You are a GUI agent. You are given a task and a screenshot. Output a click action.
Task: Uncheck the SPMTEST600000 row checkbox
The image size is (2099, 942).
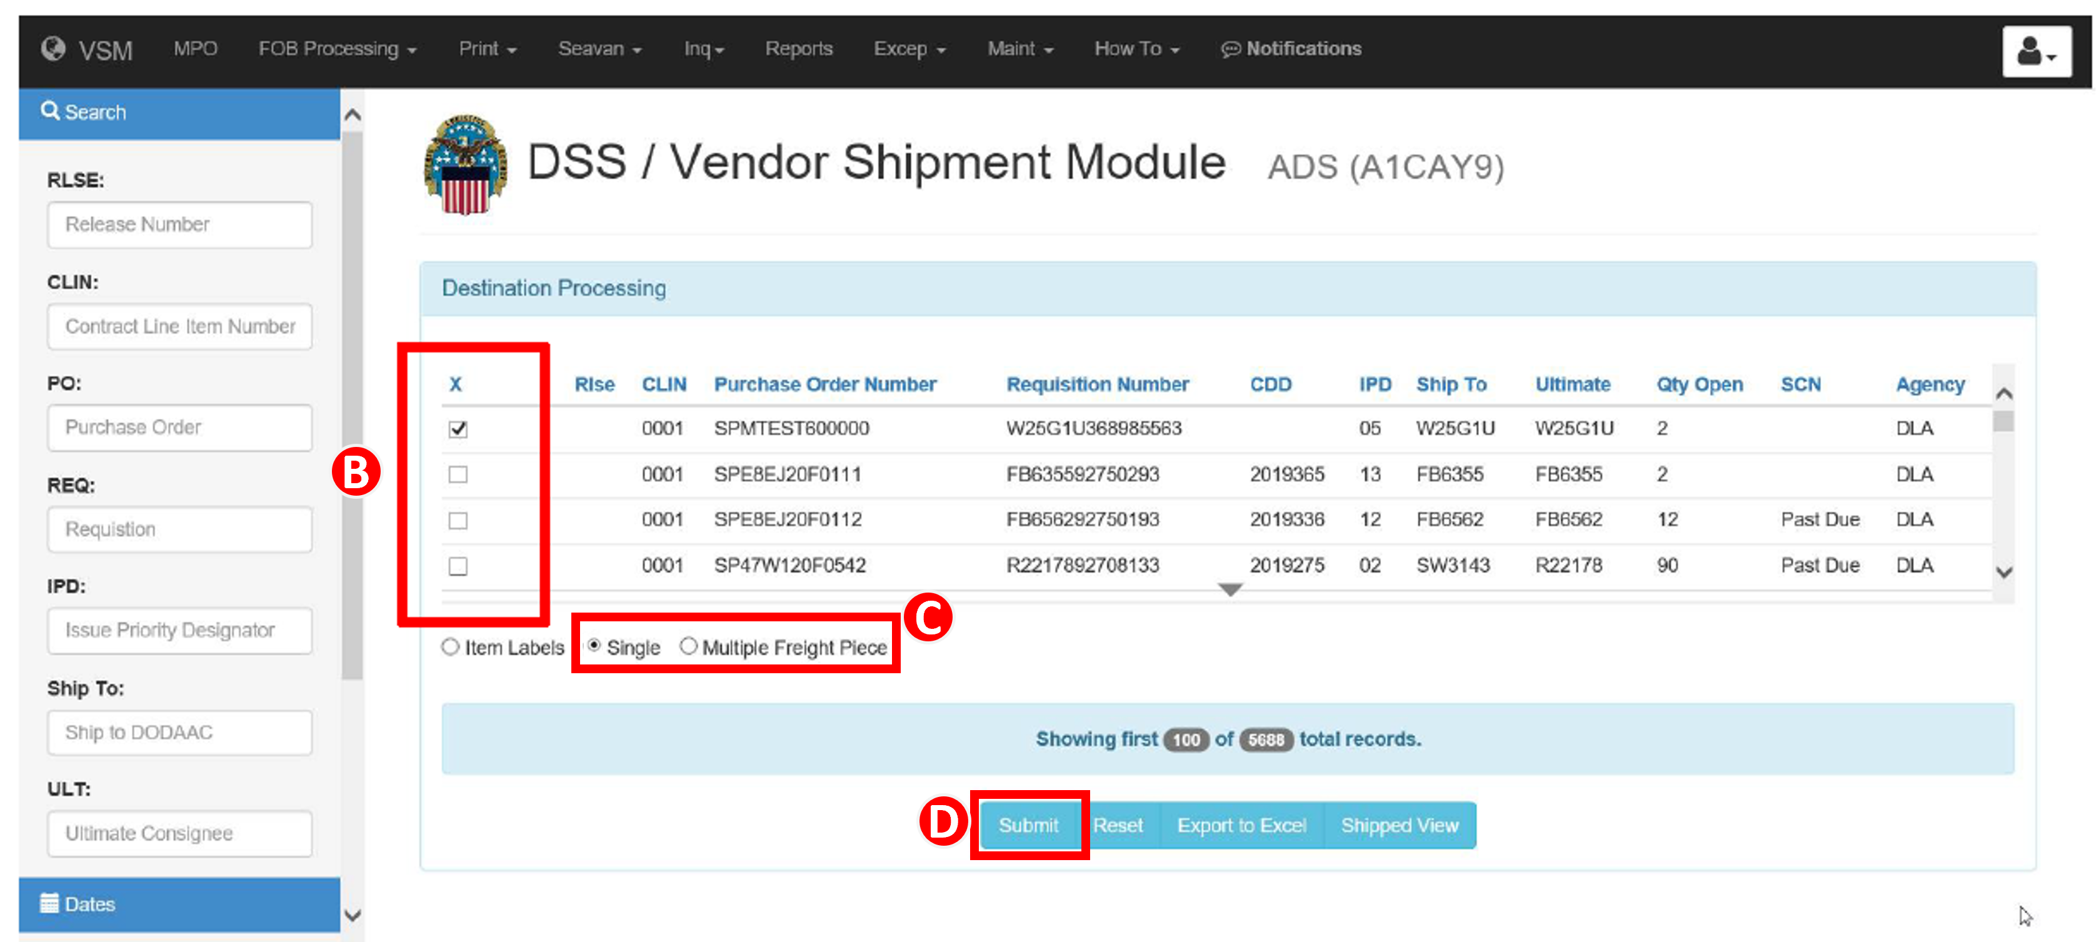point(459,429)
